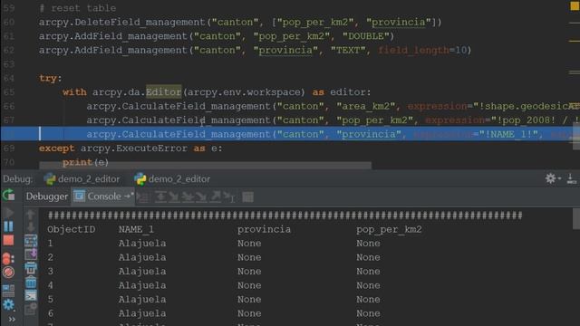Viewport: 580px width, 326px height.
Task: Switch to the Debugger tab
Action: click(46, 197)
